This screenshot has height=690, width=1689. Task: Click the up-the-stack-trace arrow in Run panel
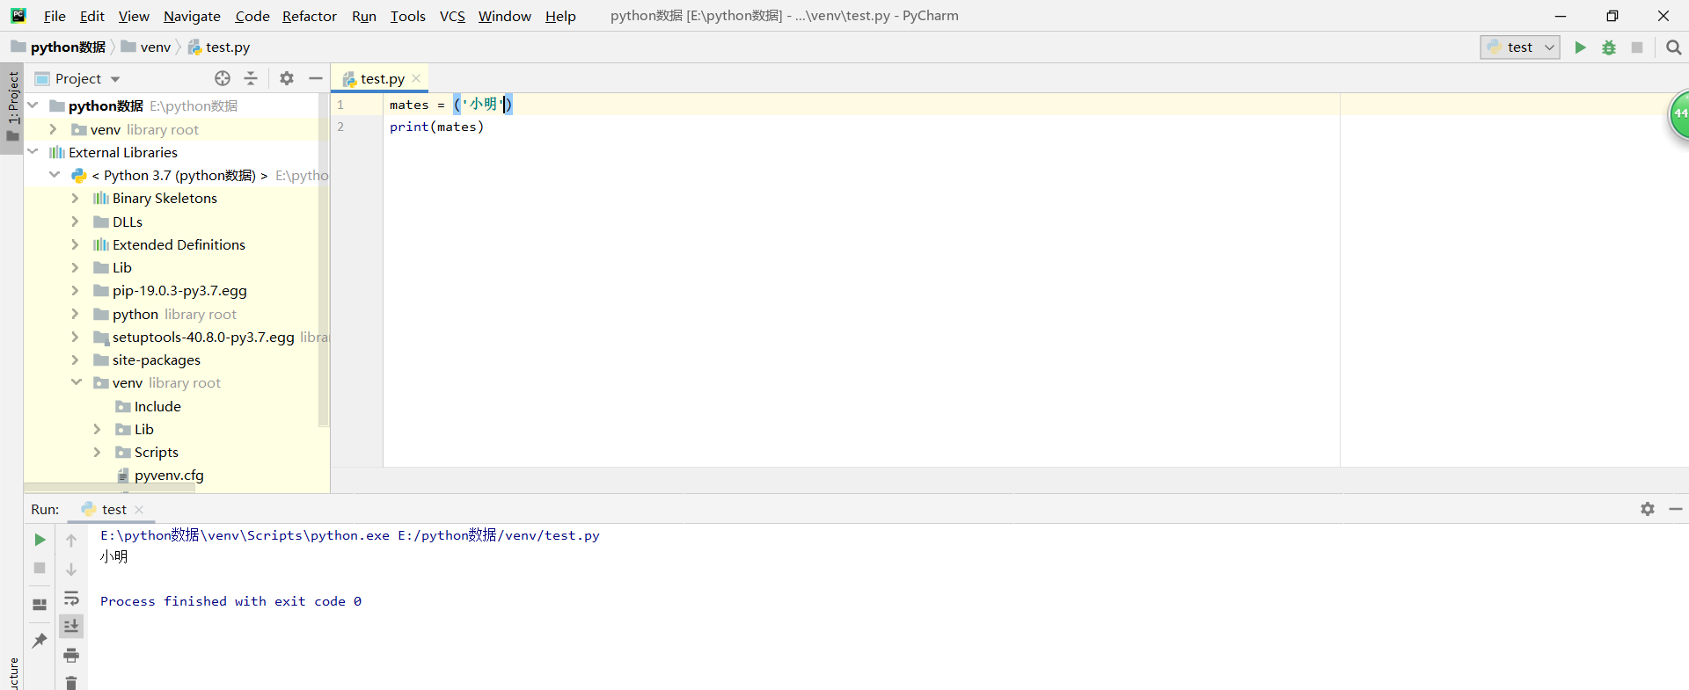click(x=71, y=541)
